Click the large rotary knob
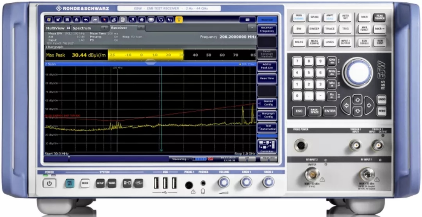422x217 pixels. click(x=357, y=73)
